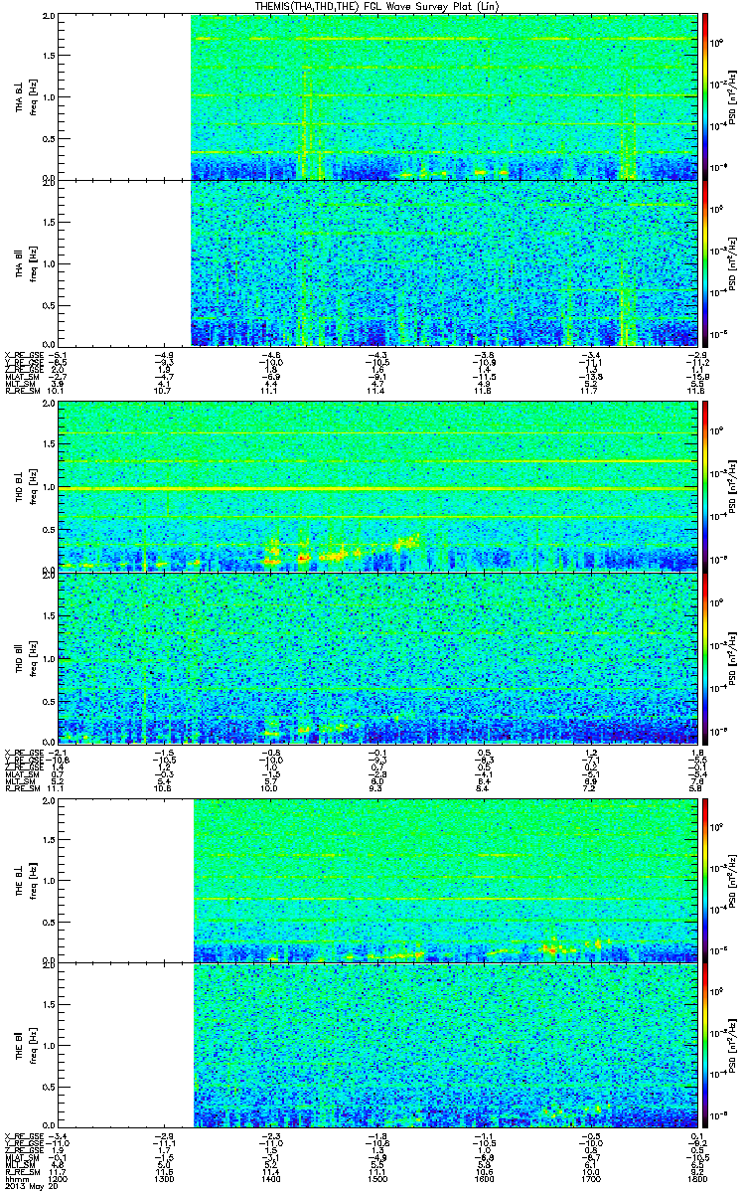This screenshot has width=745, height=1193.
Task: Click the X_RE_GSE row label under THA panels
Action: tap(23, 354)
